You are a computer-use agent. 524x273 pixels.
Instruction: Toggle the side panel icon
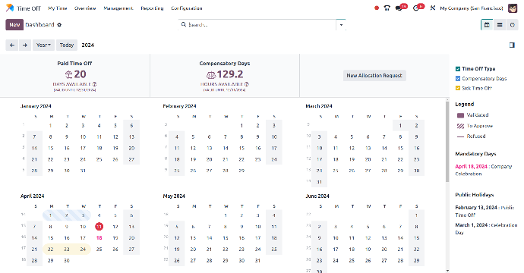tap(512, 45)
